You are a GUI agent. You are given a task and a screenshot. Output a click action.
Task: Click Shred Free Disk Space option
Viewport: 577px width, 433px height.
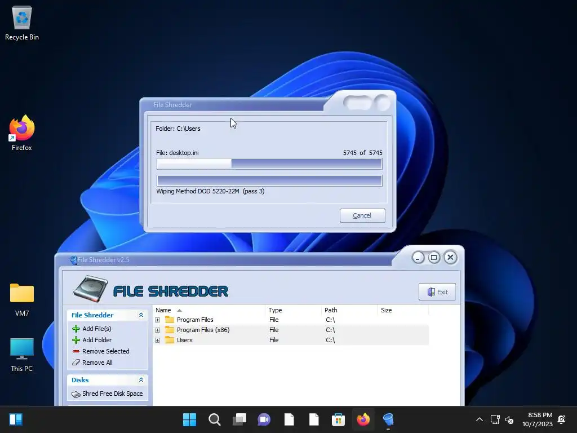click(112, 394)
